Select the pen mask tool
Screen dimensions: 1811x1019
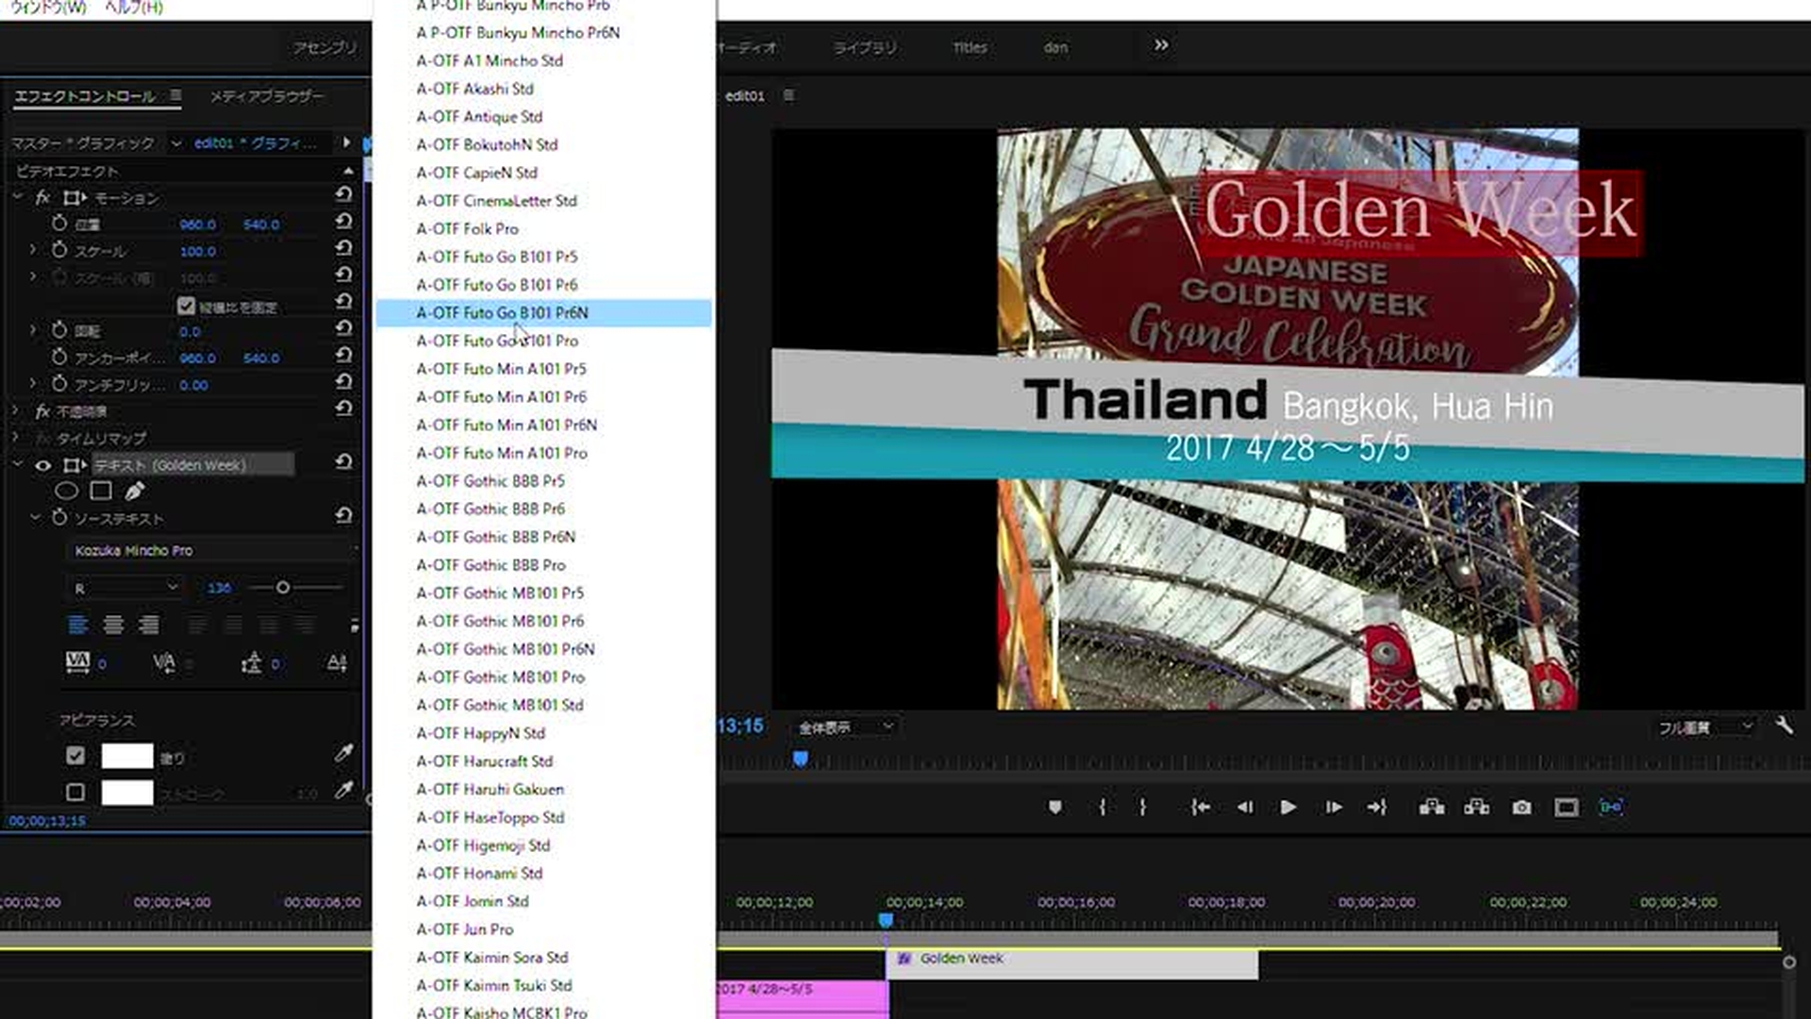click(135, 491)
